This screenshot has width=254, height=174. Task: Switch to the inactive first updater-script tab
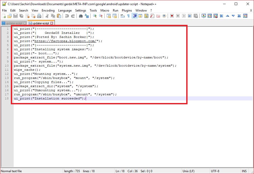pos(14,23)
